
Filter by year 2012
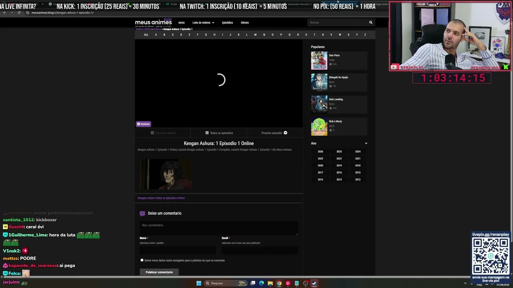pyautogui.click(x=358, y=180)
